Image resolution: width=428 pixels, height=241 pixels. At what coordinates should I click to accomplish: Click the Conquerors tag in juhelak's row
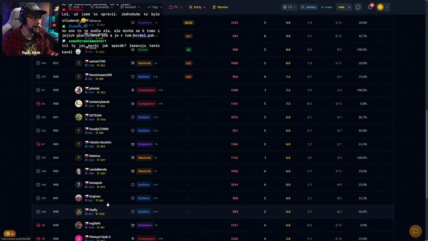[146, 90]
